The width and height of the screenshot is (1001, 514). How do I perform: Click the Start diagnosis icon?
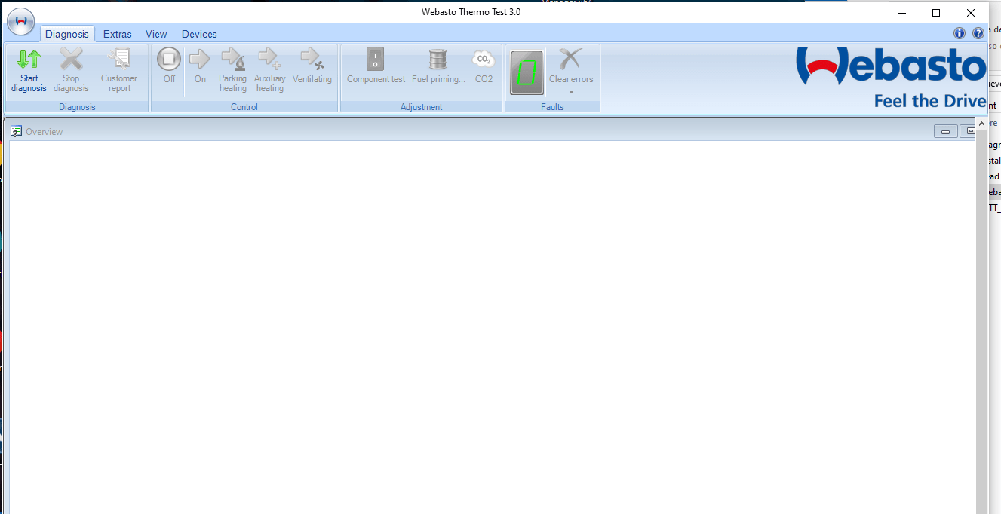pos(29,60)
